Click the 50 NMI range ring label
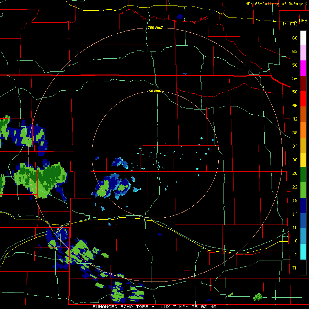Screen dimensions: 309x309 pyautogui.click(x=155, y=91)
